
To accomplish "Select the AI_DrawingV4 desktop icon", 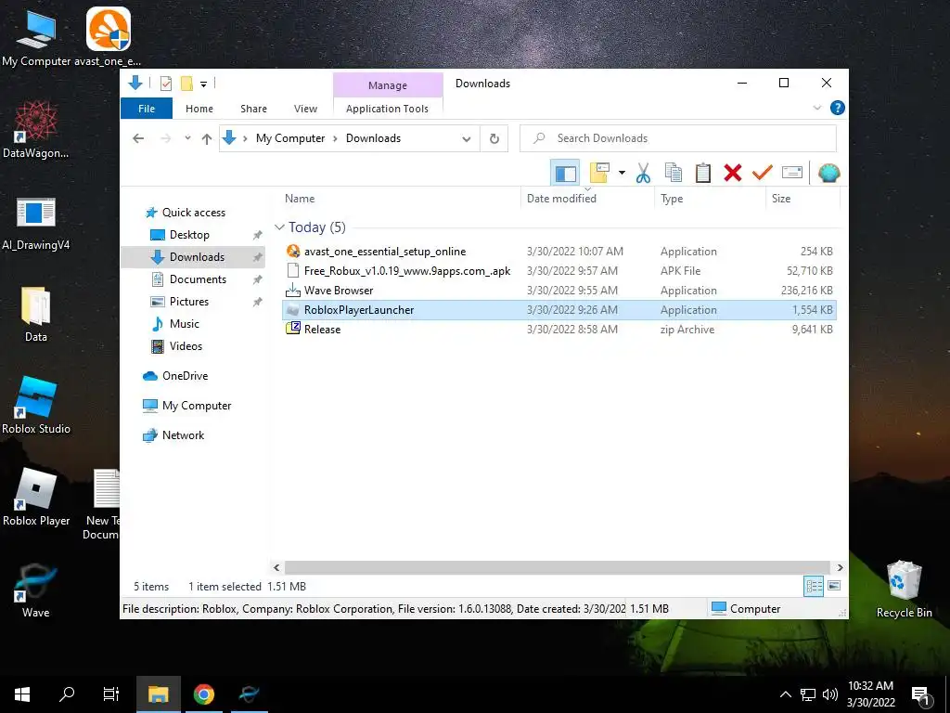I will pyautogui.click(x=36, y=223).
